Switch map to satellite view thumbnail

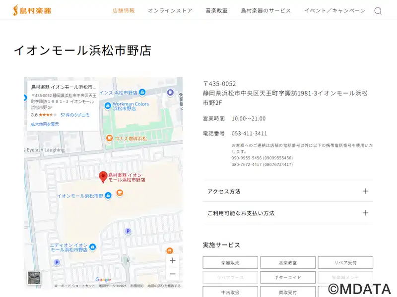34,278
